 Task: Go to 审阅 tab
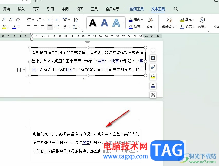click(x=65, y=9)
